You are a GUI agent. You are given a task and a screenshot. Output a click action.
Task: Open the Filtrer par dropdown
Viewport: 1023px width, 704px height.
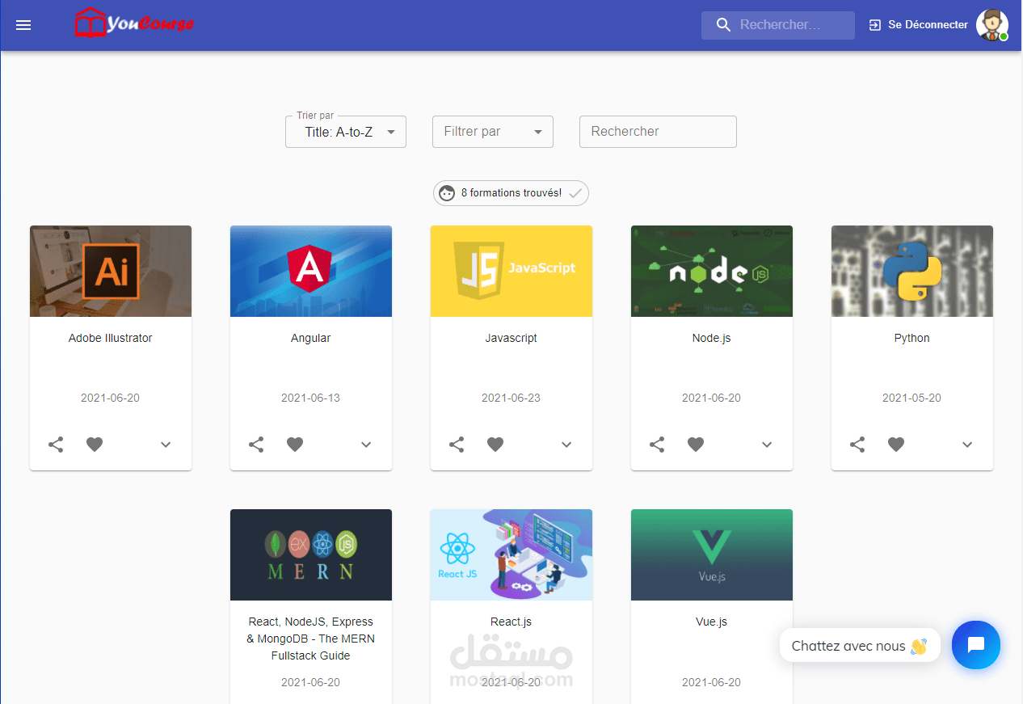[492, 132]
